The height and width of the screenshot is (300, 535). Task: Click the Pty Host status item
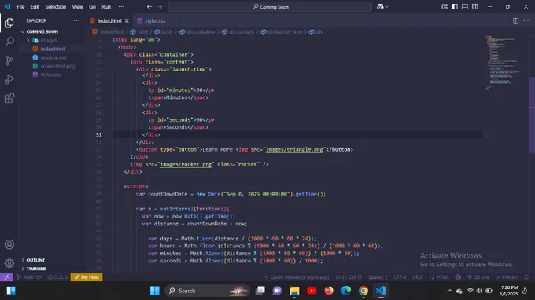pos(87,277)
